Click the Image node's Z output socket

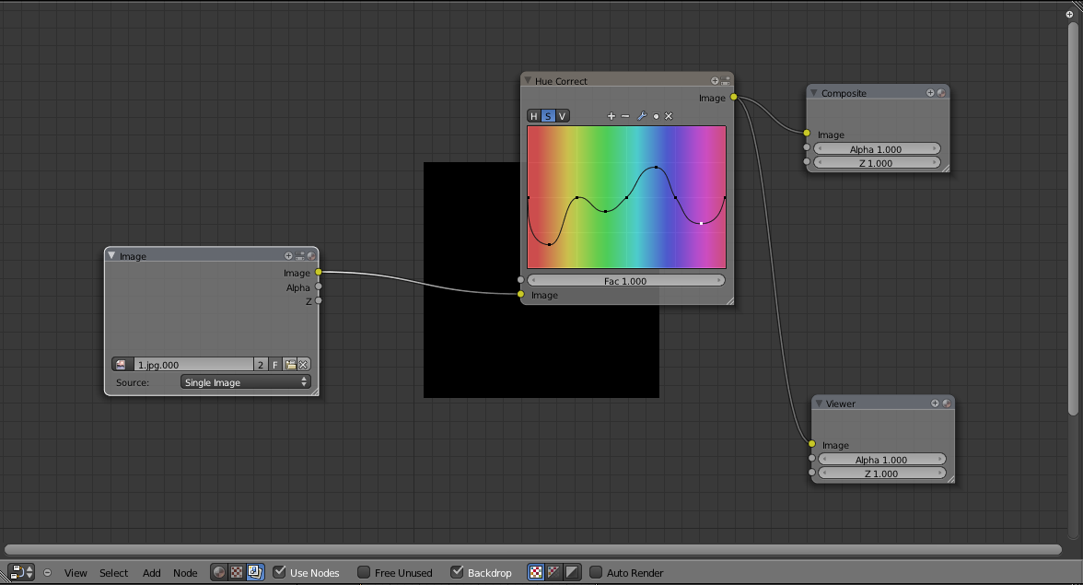[x=319, y=300]
